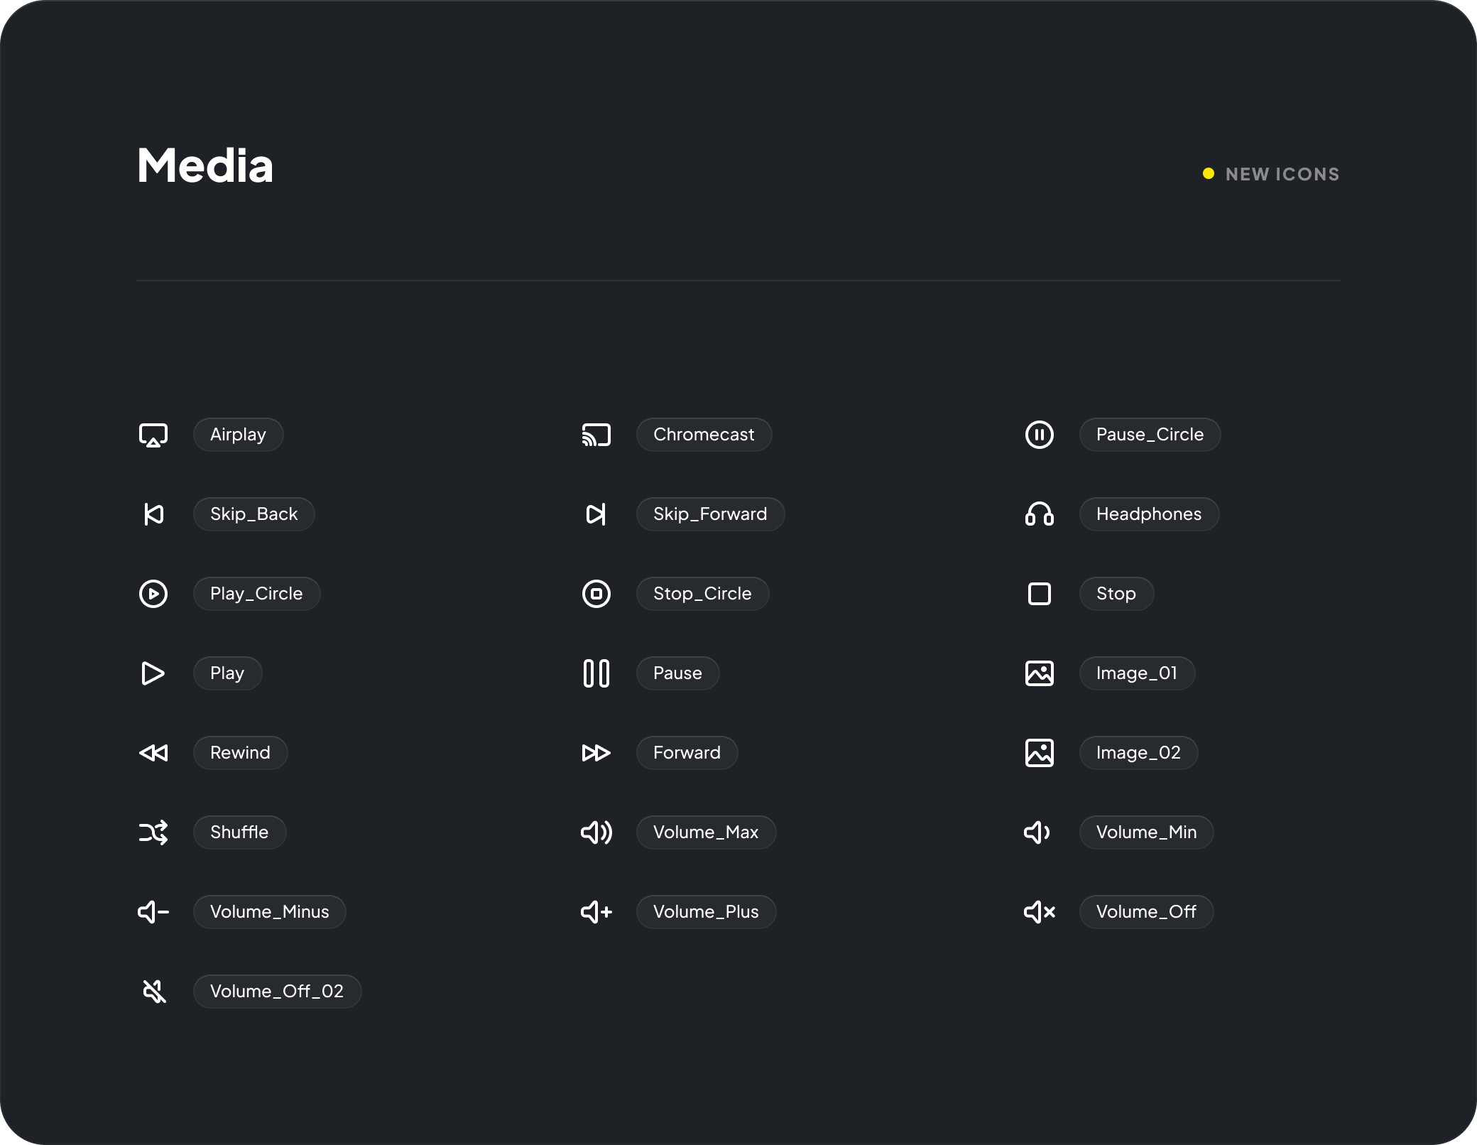Select the Forward label pill
The image size is (1477, 1145).
(687, 753)
